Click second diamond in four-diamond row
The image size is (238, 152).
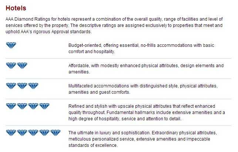(22, 106)
